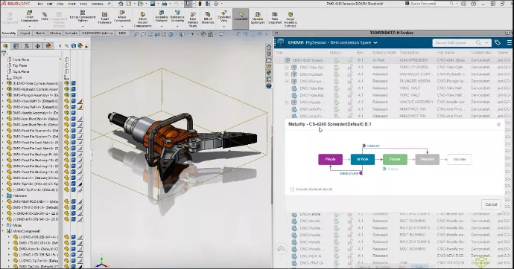
Task: Select the Mate tool
Action: [x=45, y=16]
